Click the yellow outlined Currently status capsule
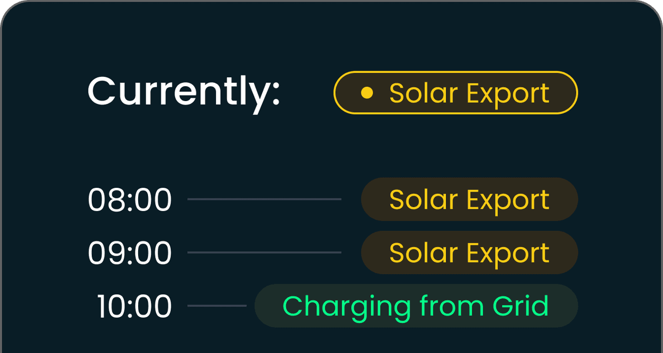This screenshot has width=663, height=353. (x=455, y=93)
